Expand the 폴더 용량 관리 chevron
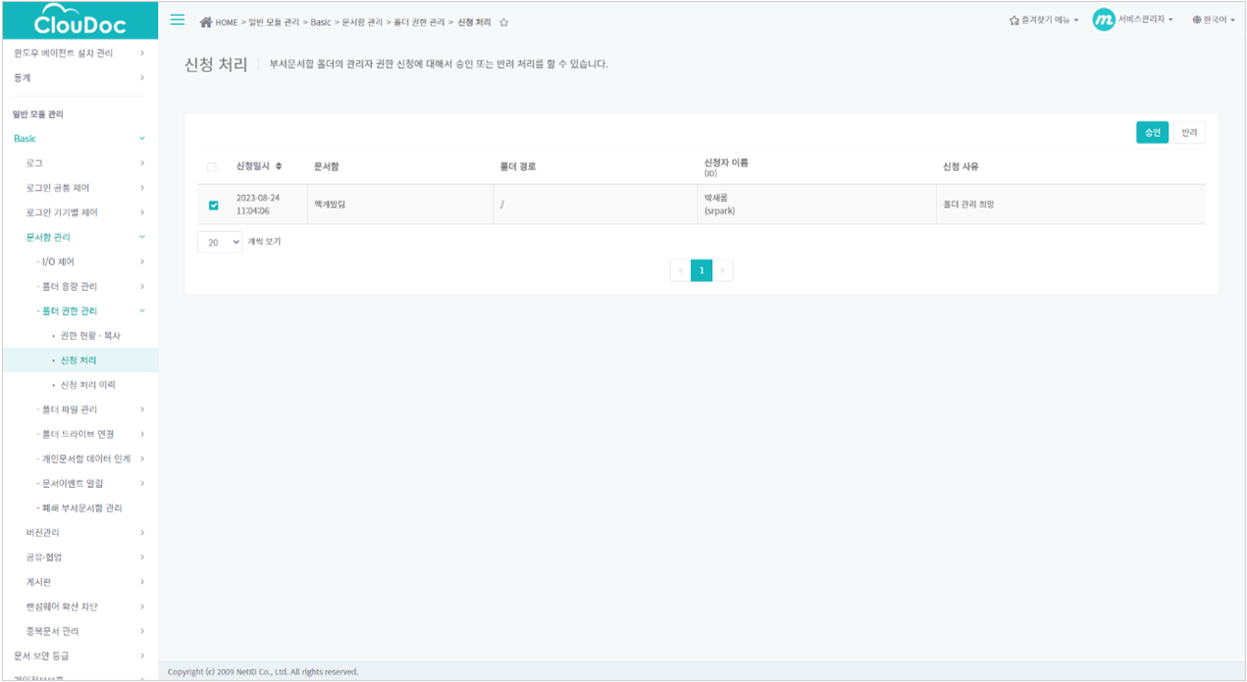 [142, 286]
